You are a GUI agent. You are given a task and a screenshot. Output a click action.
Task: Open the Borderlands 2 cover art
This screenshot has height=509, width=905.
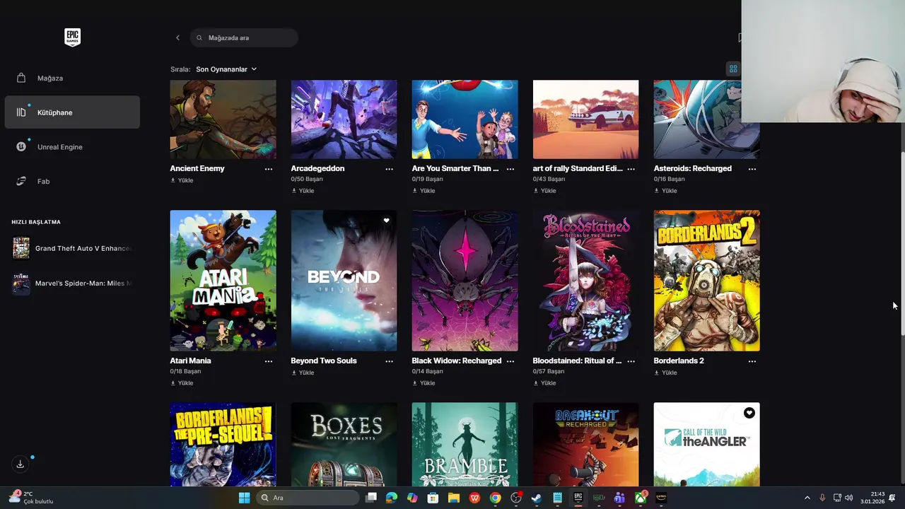click(x=706, y=281)
